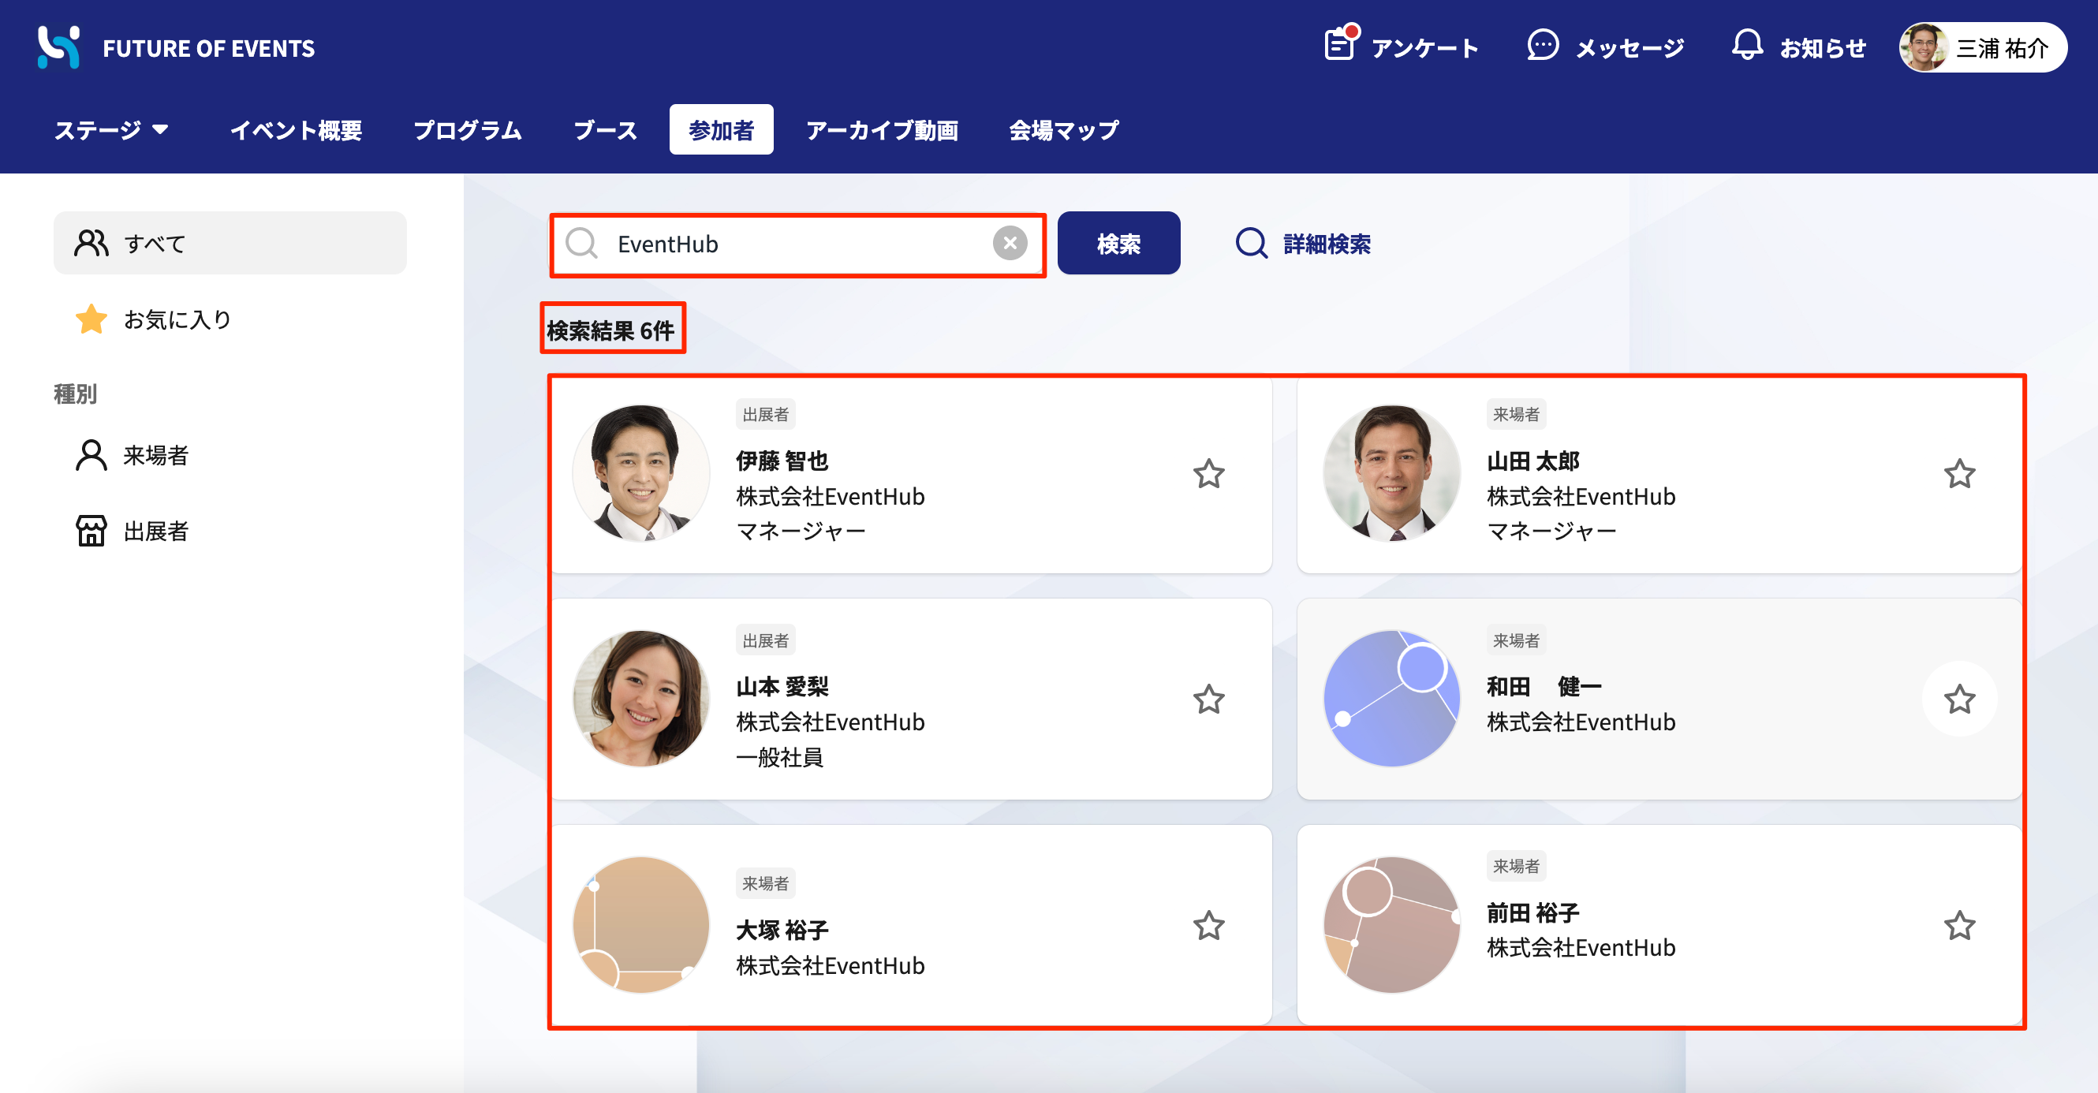2098x1093 pixels.
Task: Go to the 会場マップ tab
Action: tap(1064, 129)
